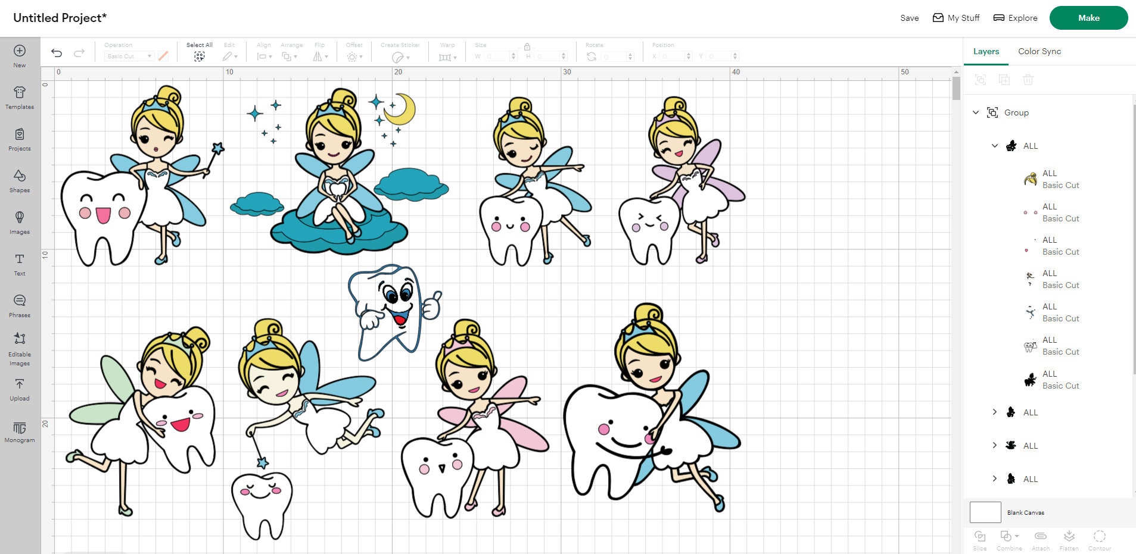Screen dimensions: 1136x554
Task: Click the Save link
Action: click(x=909, y=18)
